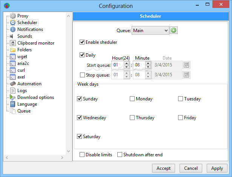Check the Thursday checkbox
232x177 pixels.
point(132,118)
